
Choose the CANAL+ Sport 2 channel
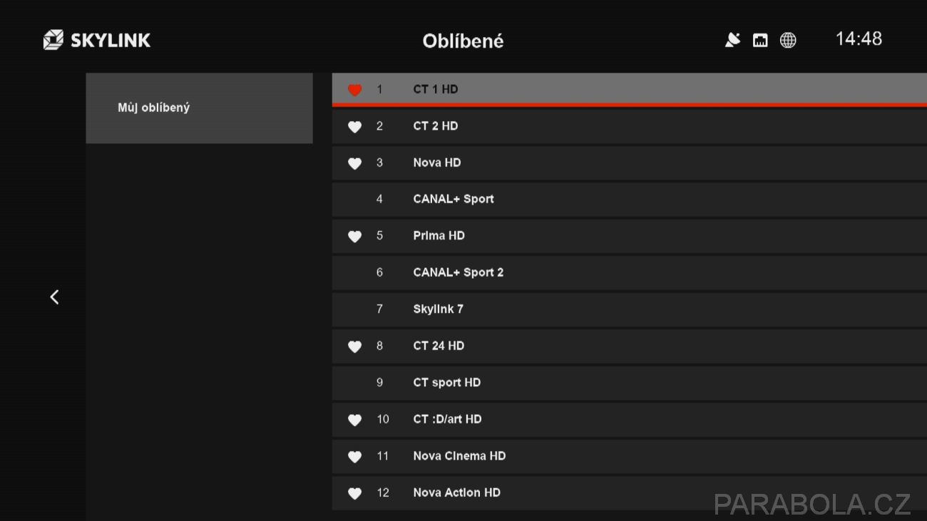(629, 272)
